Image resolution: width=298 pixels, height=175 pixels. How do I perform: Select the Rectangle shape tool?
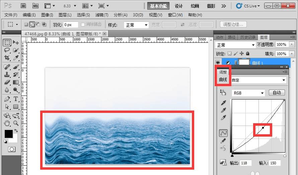coord(16,107)
